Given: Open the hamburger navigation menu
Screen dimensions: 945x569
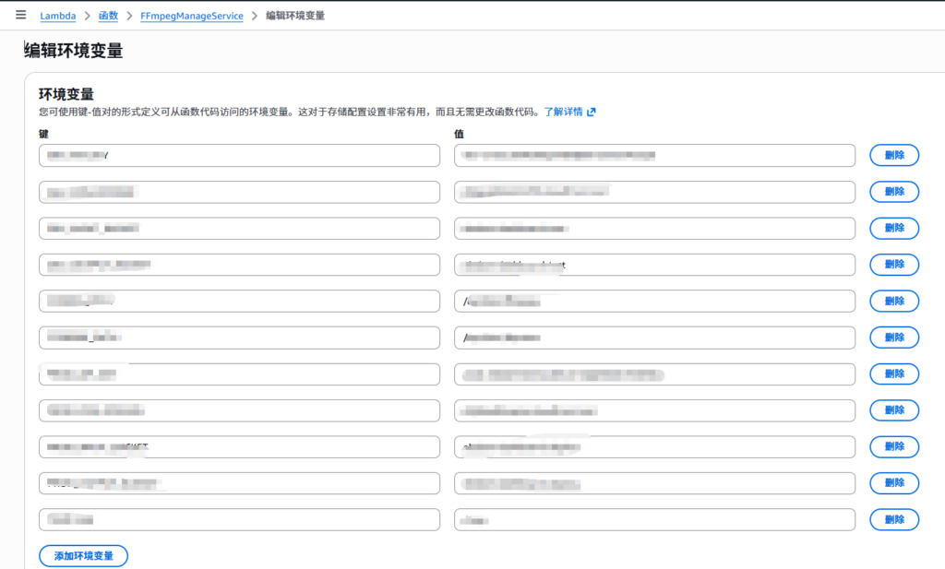Looking at the screenshot, I should coord(20,15).
